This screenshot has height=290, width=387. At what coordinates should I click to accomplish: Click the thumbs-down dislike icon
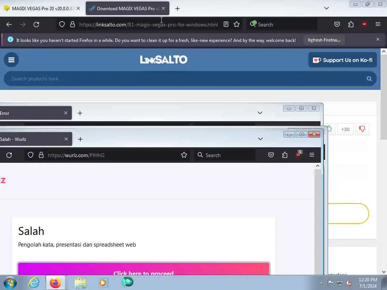coord(362,129)
